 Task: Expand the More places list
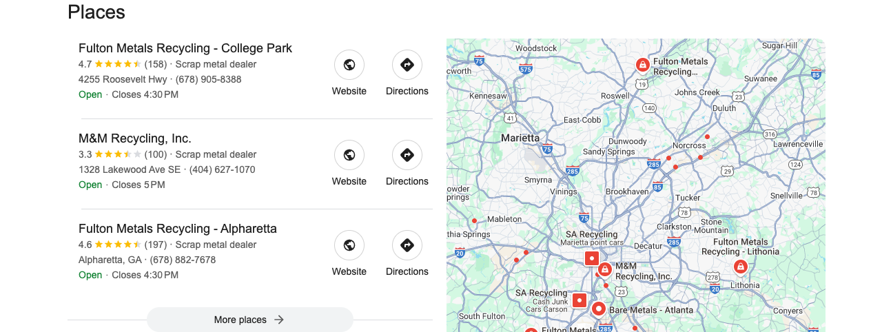[x=250, y=320]
